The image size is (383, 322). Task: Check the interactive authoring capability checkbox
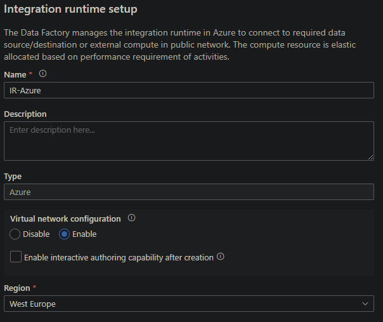pyautogui.click(x=16, y=257)
